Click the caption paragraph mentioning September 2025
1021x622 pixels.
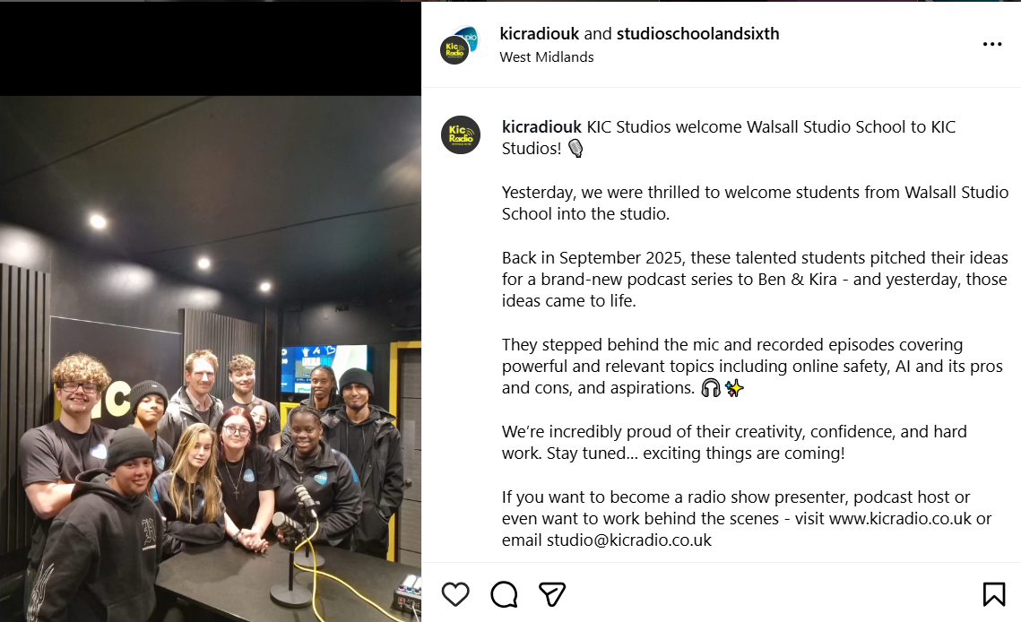[x=755, y=279]
